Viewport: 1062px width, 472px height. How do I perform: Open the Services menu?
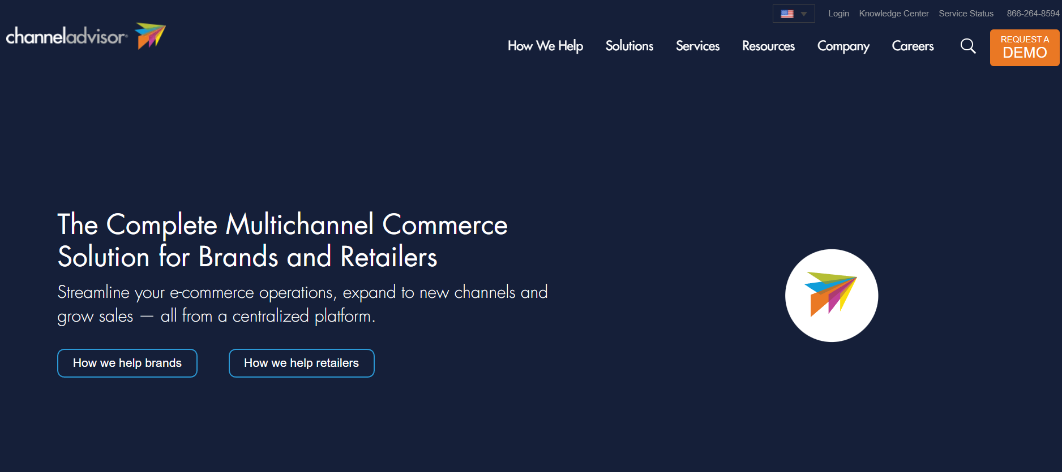click(697, 46)
